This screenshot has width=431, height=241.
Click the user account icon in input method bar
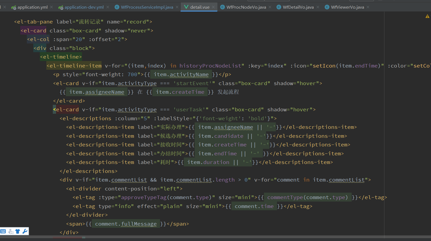pyautogui.click(x=11, y=231)
